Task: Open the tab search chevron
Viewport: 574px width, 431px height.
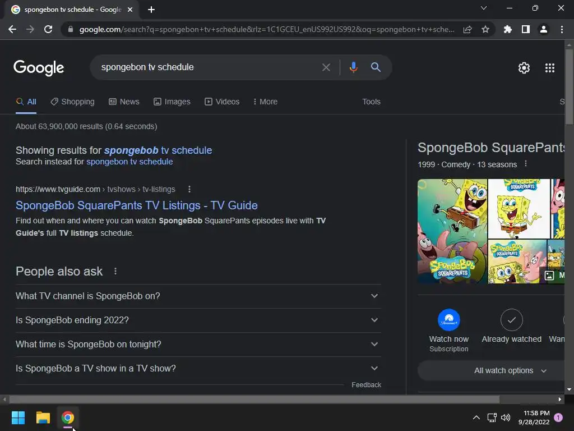Action: [484, 8]
